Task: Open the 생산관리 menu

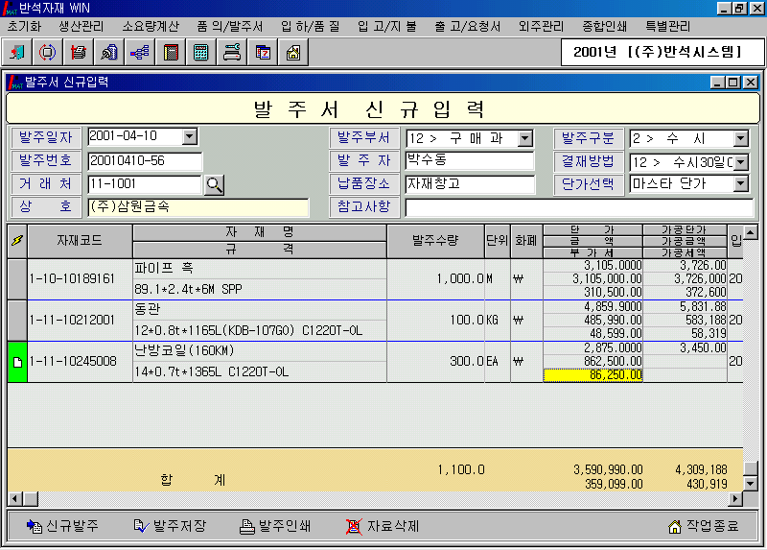Action: (82, 25)
